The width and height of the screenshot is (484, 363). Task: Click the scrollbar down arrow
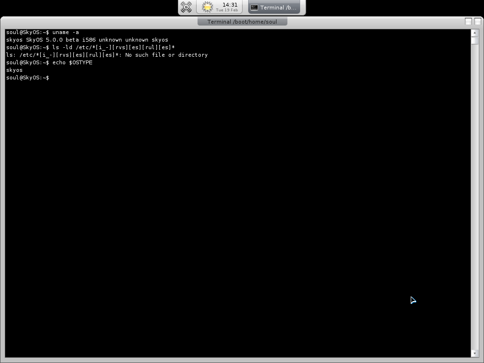475,354
